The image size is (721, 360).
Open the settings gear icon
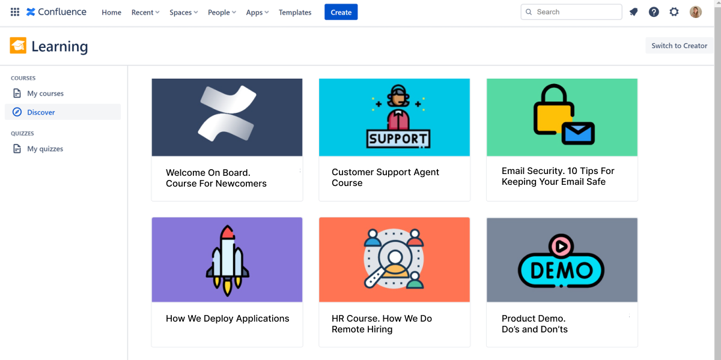tap(674, 12)
